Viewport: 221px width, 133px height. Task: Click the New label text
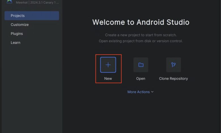coord(108,79)
